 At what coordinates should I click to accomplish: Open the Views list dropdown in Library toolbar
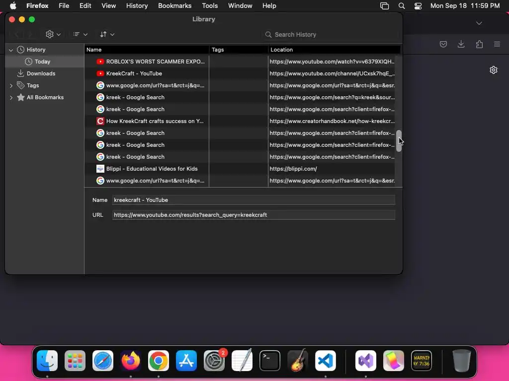pos(80,34)
